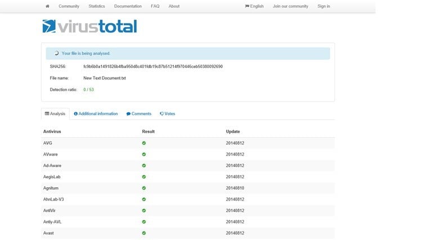Click Agnitum update date 20140810

(x=235, y=188)
